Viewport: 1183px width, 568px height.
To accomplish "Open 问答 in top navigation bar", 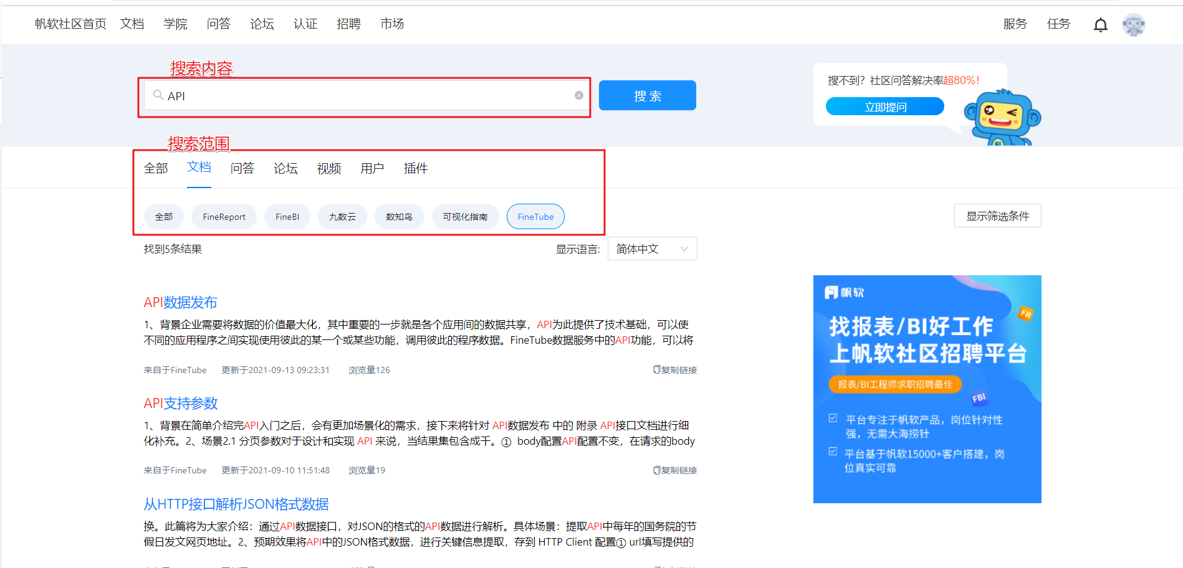I will pyautogui.click(x=219, y=24).
